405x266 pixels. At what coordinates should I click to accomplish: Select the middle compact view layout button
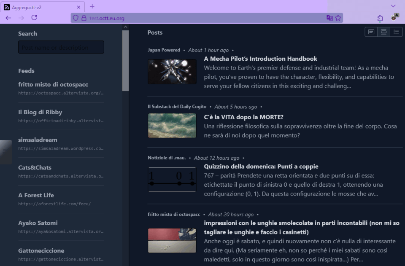click(383, 32)
